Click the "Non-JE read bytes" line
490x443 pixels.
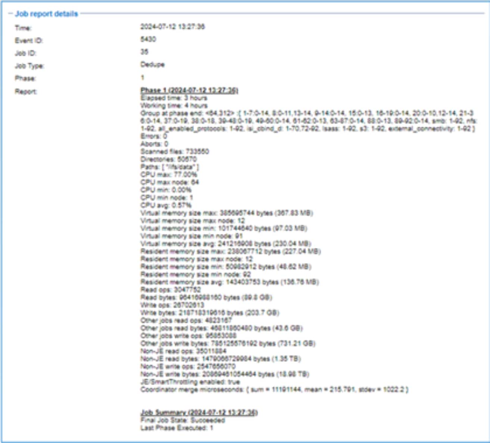(x=221, y=359)
